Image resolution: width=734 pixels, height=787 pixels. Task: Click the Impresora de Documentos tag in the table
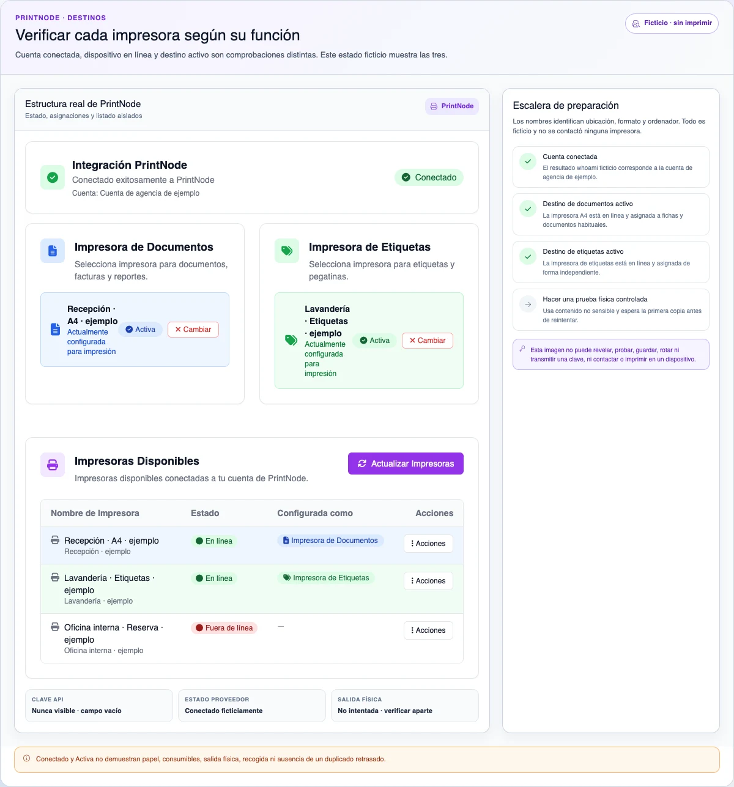[x=330, y=541]
